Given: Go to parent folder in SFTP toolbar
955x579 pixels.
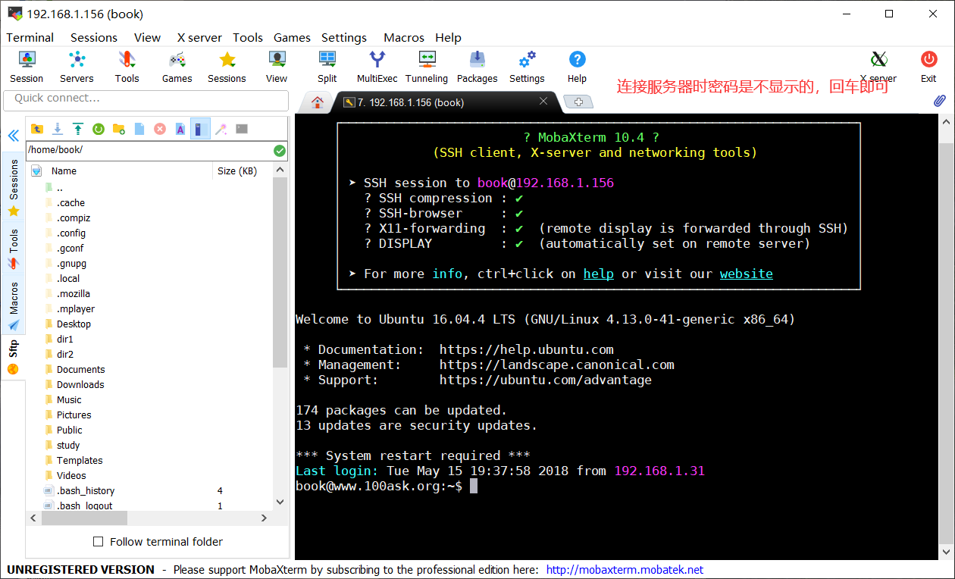Looking at the screenshot, I should (x=36, y=129).
